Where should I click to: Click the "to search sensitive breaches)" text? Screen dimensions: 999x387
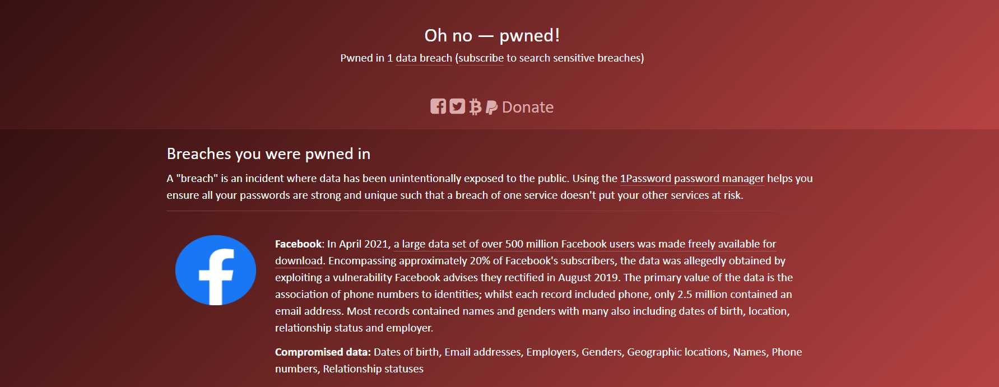click(x=575, y=58)
